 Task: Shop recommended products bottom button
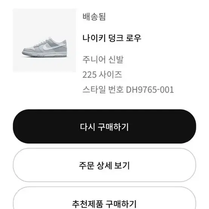tap(104, 198)
